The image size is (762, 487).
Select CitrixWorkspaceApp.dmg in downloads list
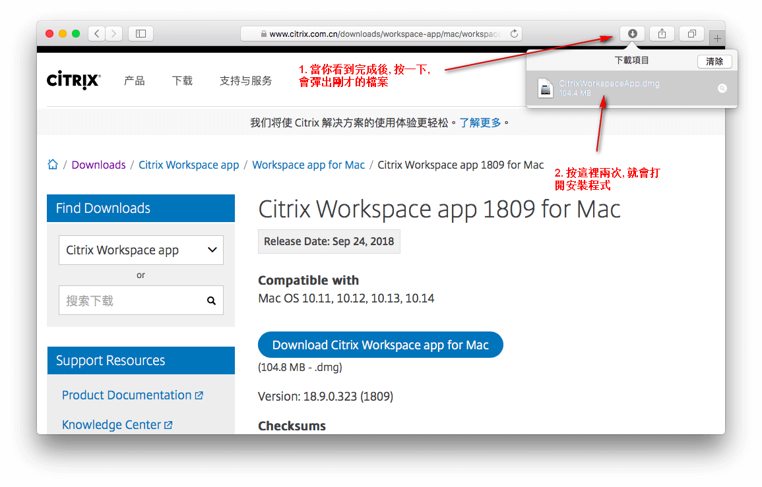632,88
